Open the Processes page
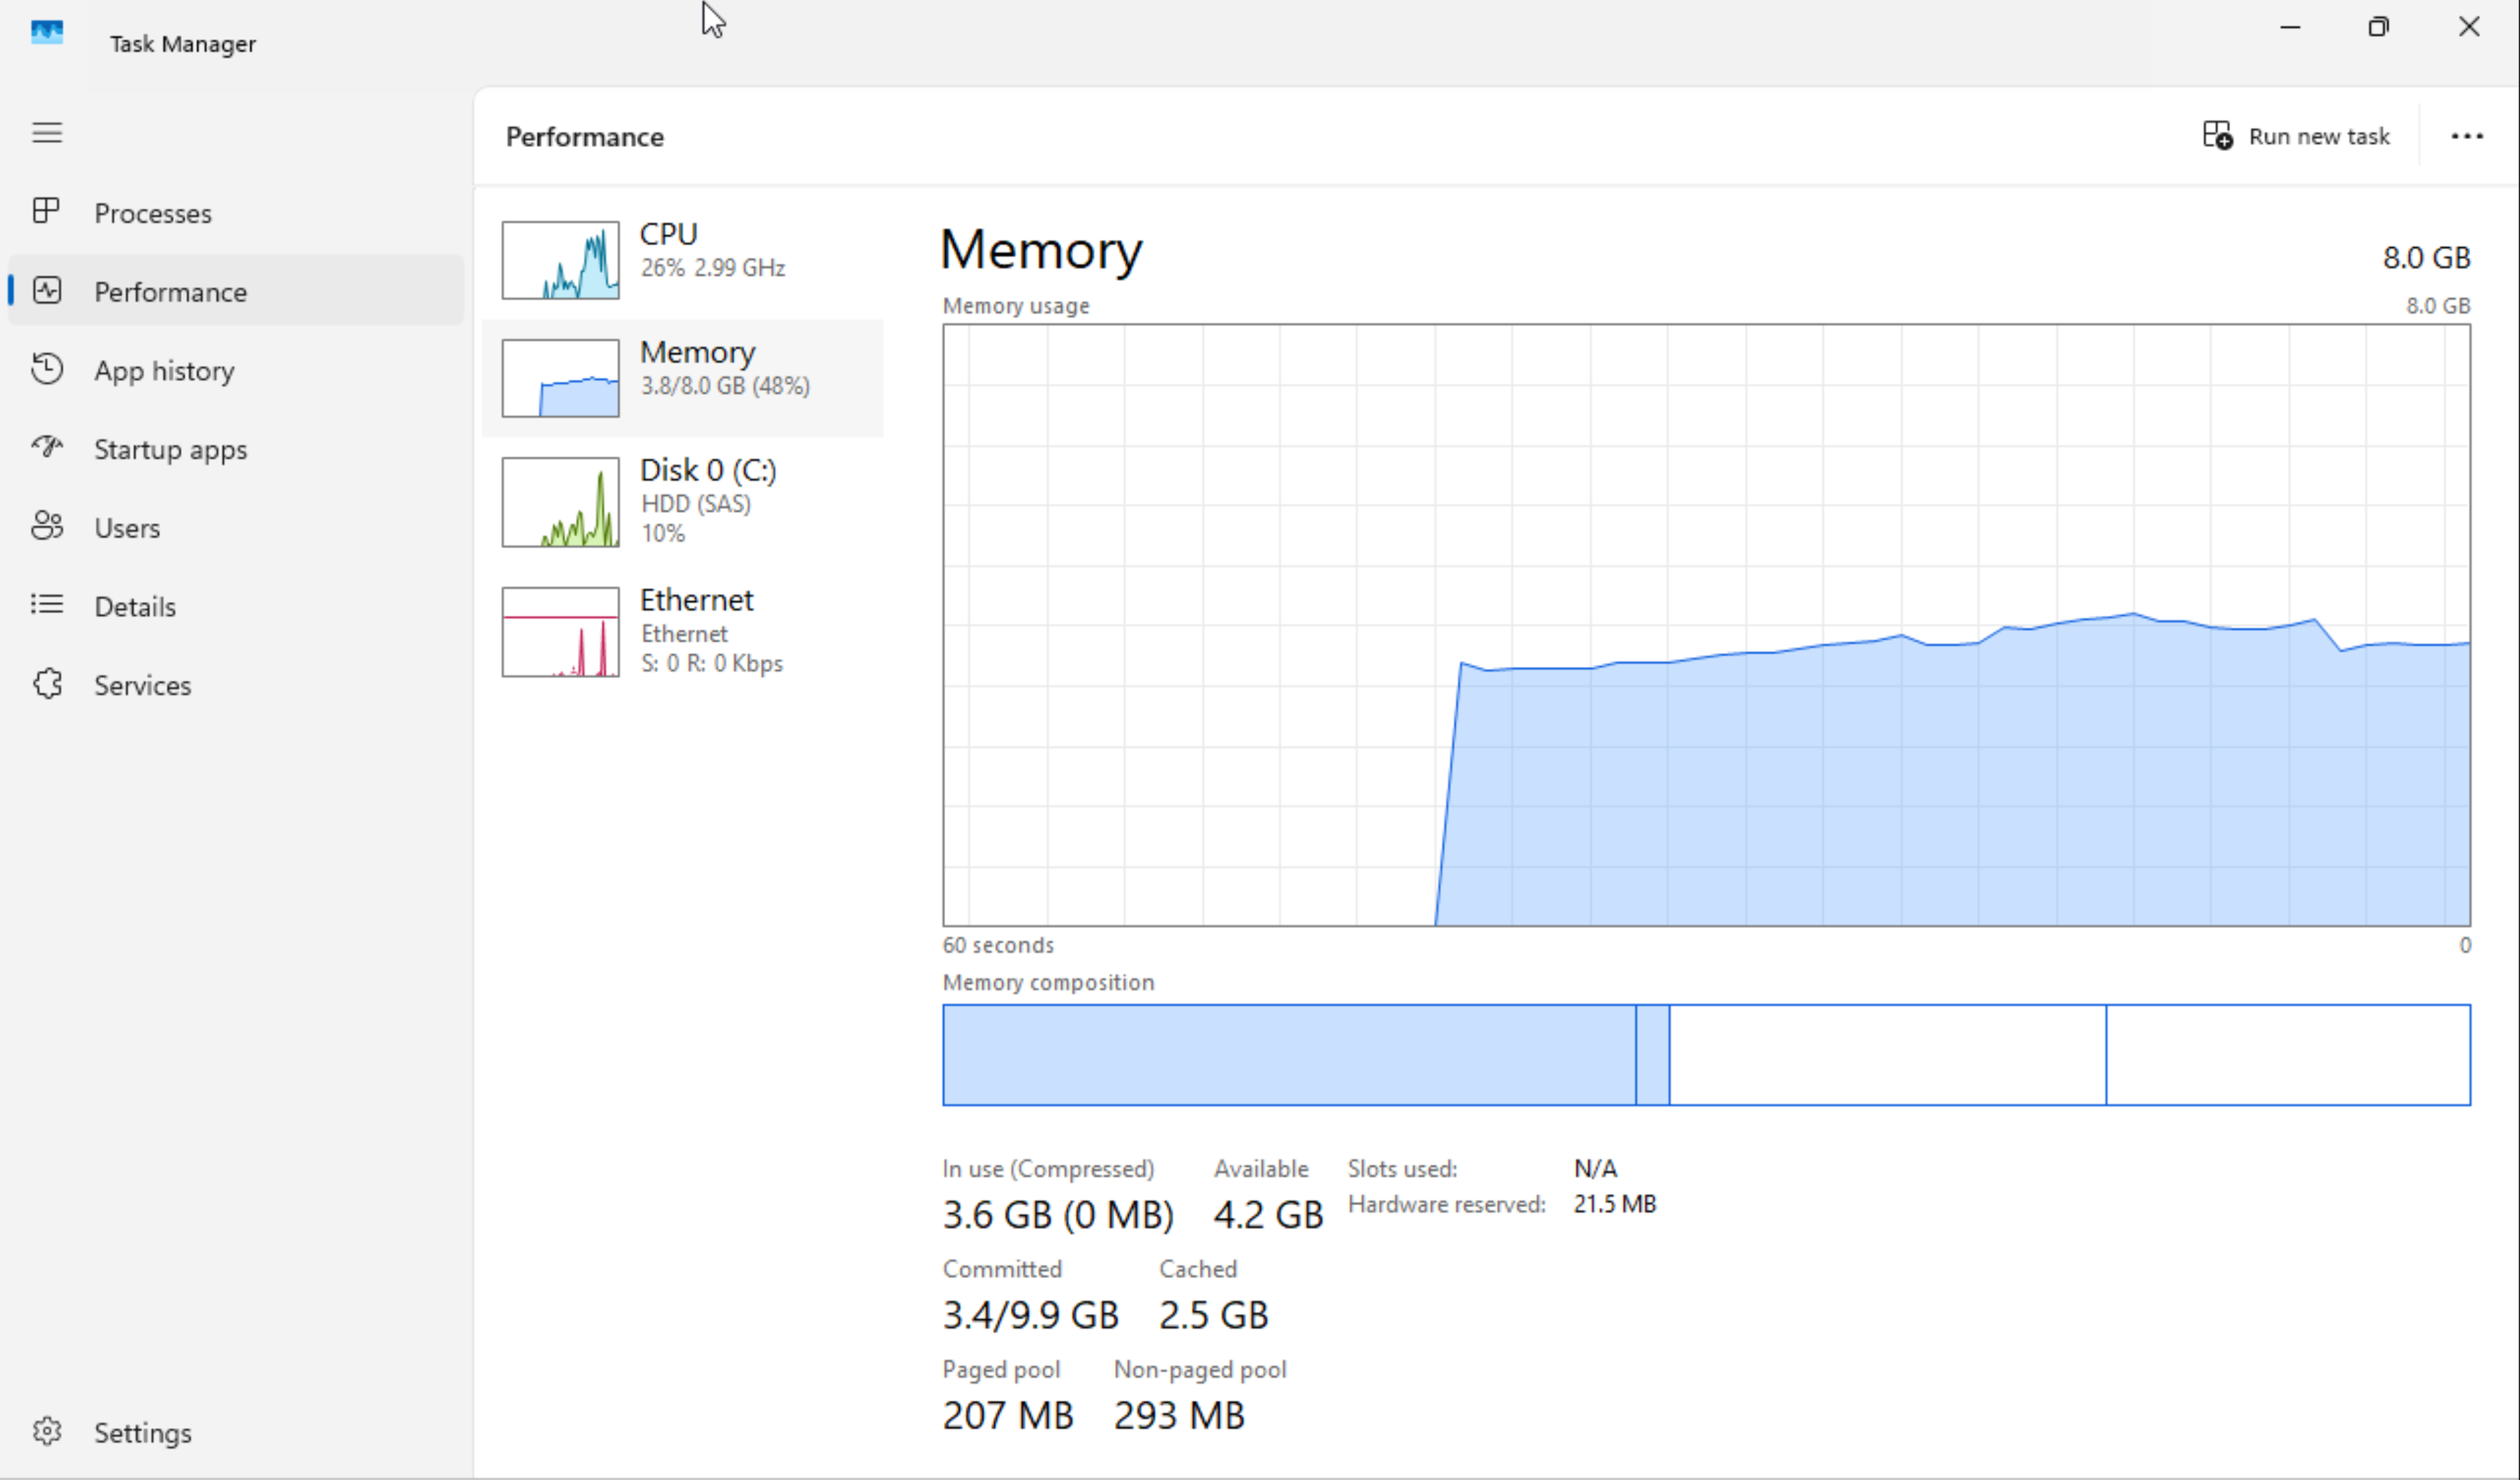This screenshot has height=1480, width=2520. [236, 213]
